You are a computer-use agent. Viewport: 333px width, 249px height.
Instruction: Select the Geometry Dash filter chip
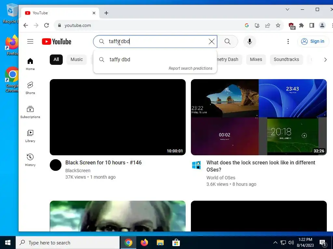[x=230, y=60]
